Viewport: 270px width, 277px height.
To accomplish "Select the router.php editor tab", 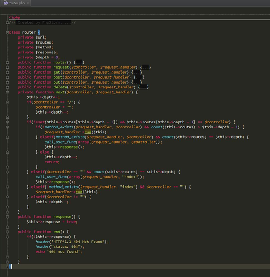I will click(17, 3).
